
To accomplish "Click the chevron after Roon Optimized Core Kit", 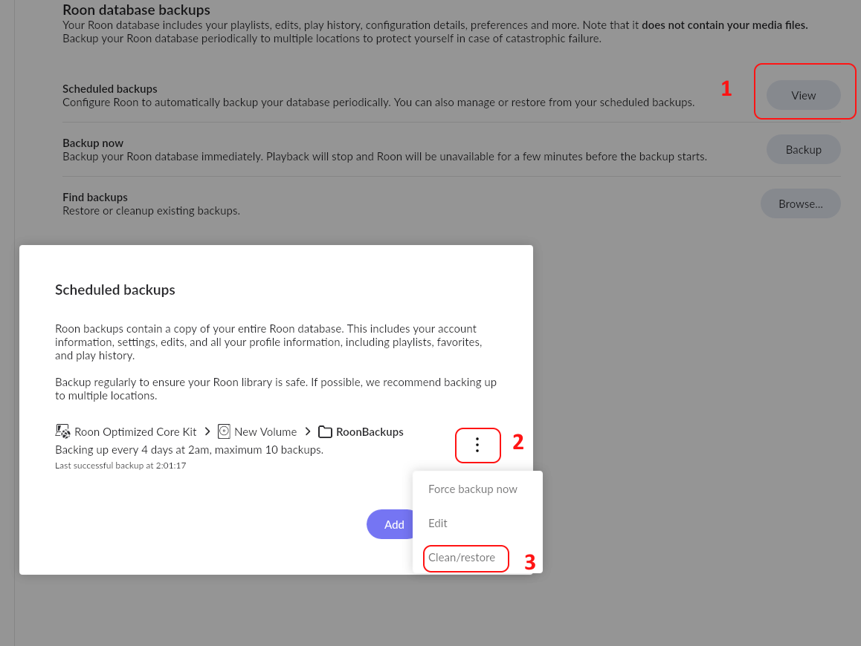I will coord(207,431).
